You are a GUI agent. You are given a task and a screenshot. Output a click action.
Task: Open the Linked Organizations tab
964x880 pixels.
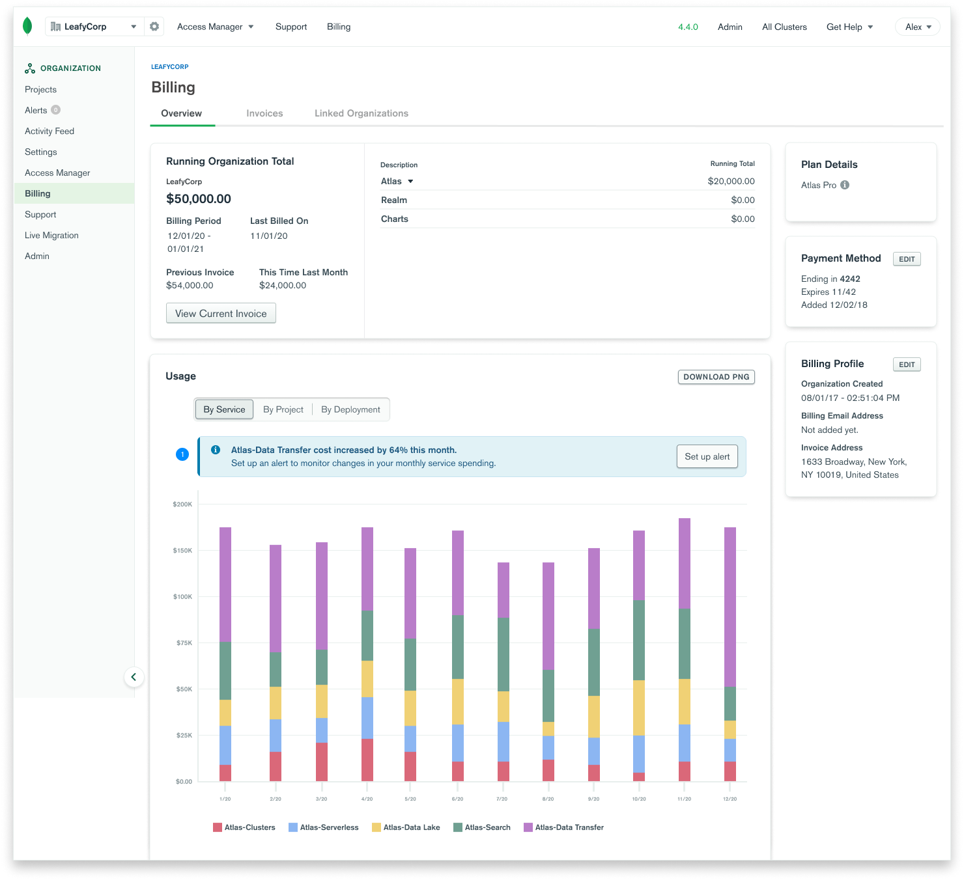click(361, 113)
